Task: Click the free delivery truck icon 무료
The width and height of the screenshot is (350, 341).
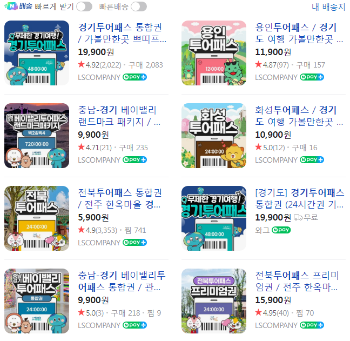Action: [306, 217]
